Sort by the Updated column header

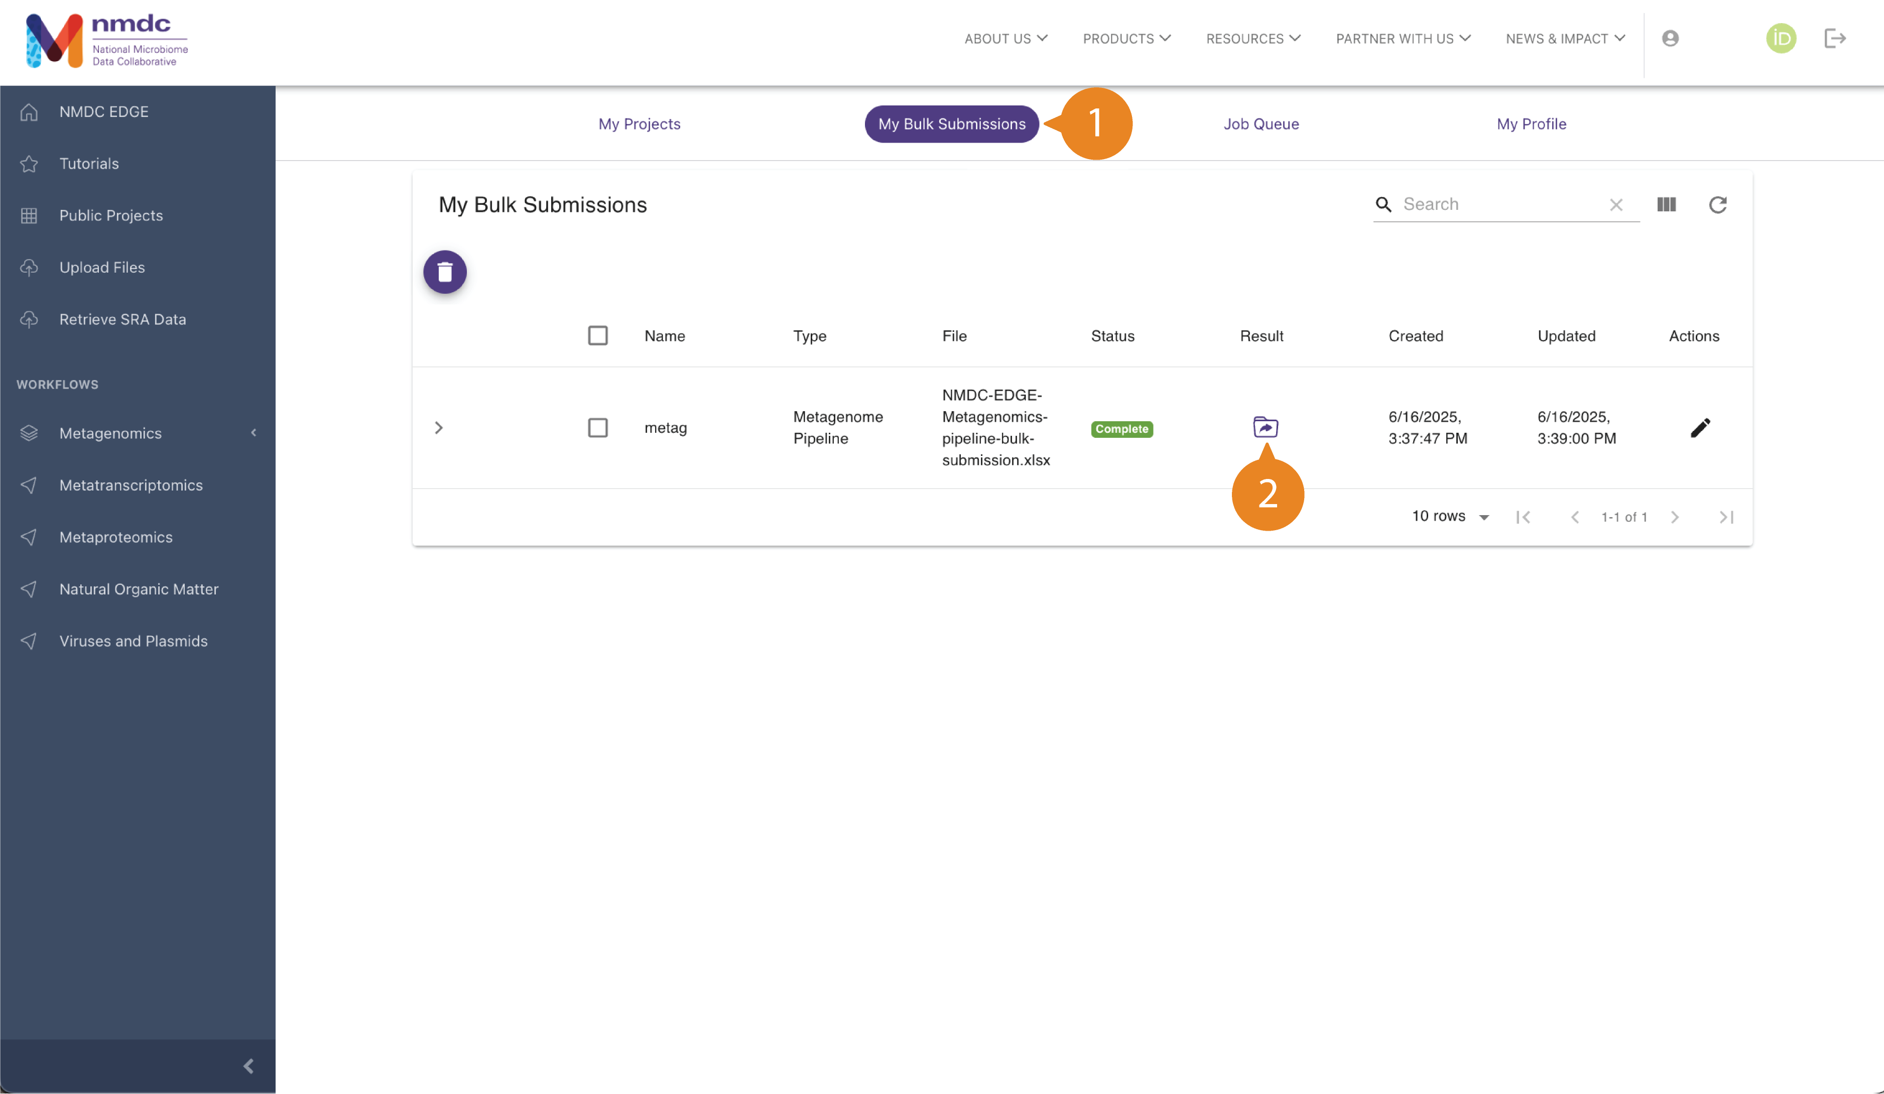1566,336
